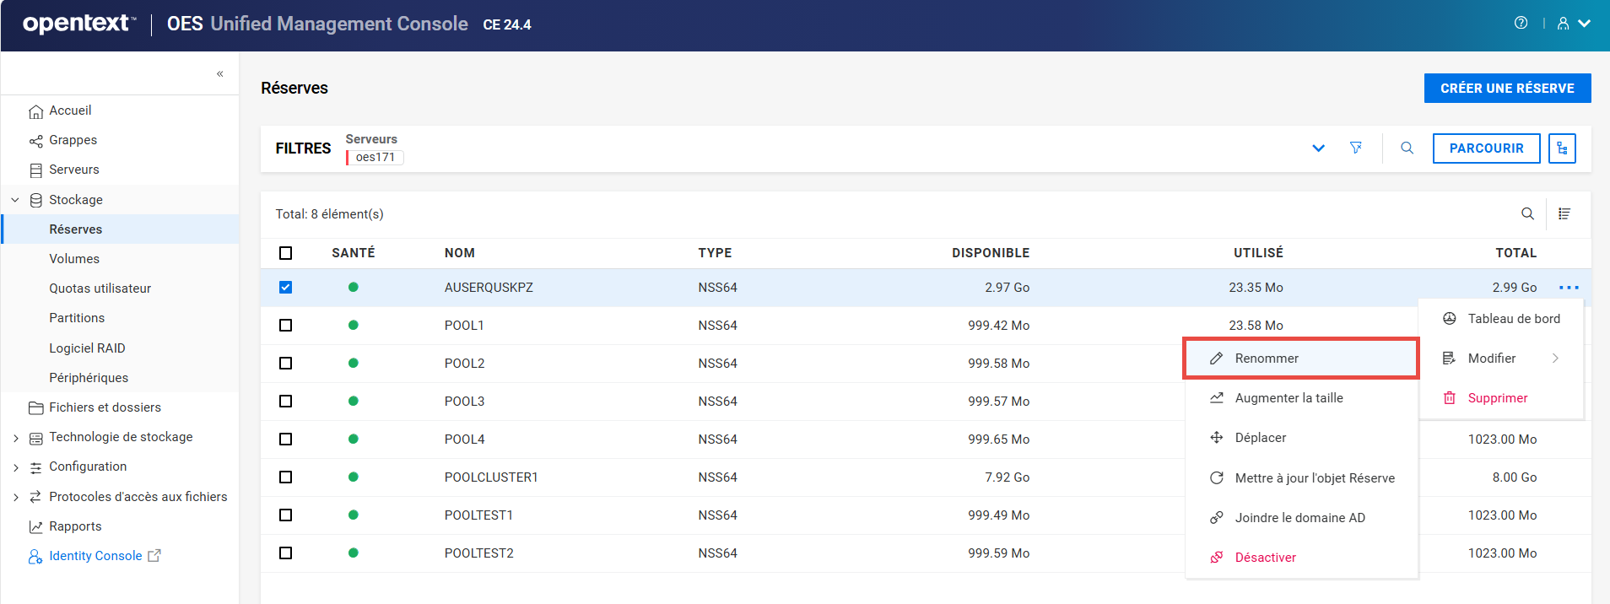Click the filter funnel icon

pyautogui.click(x=1356, y=148)
